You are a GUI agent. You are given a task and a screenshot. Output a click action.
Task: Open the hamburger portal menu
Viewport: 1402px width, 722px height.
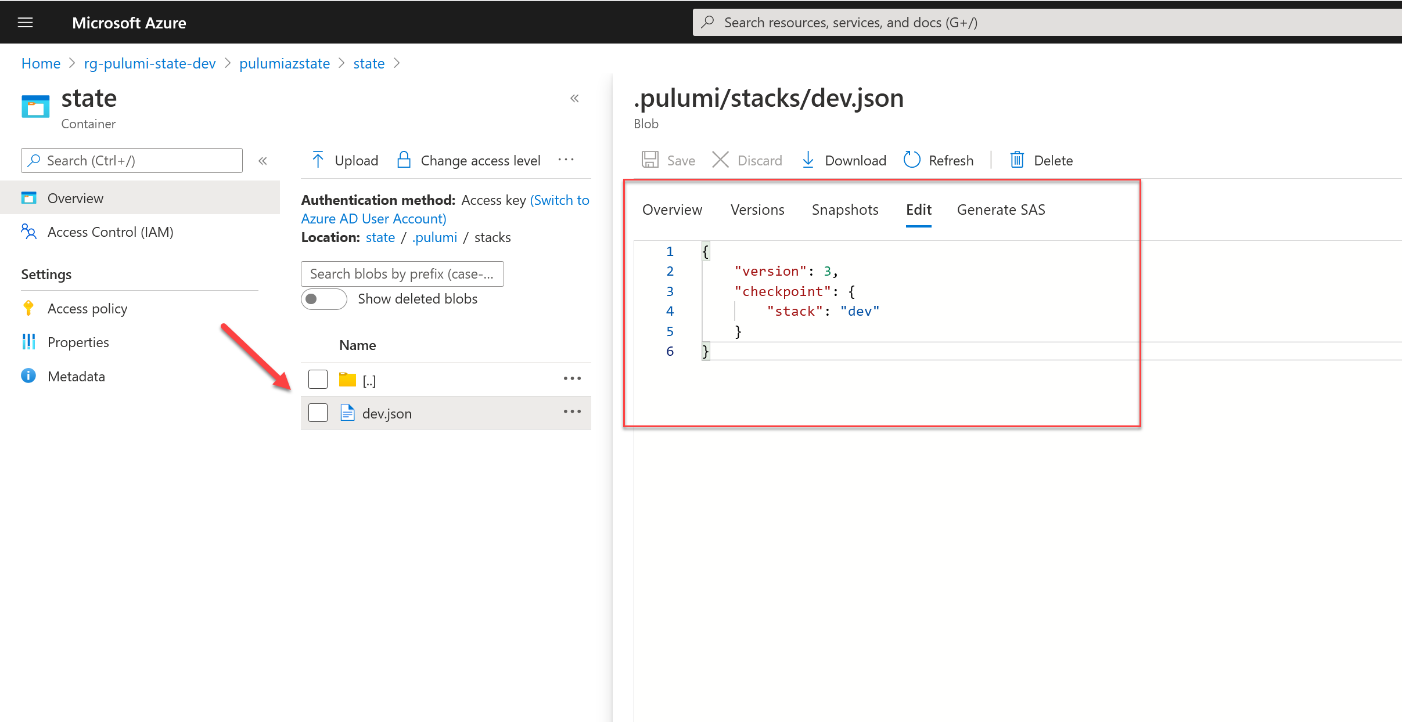(x=25, y=23)
